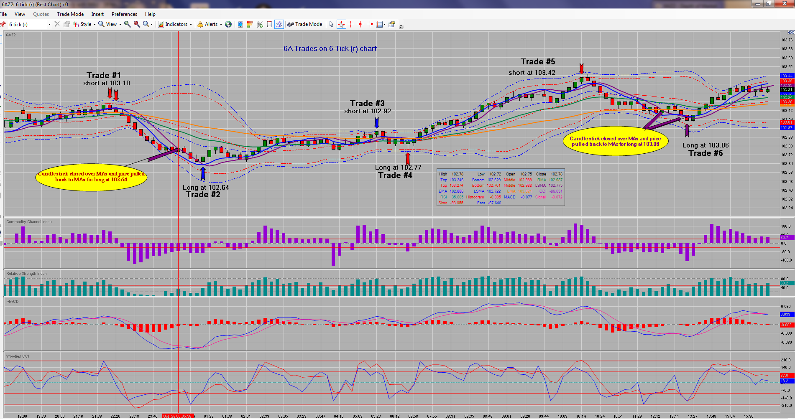Click the 'Relative Strength Index' panel label
The width and height of the screenshot is (795, 419).
pos(26,274)
